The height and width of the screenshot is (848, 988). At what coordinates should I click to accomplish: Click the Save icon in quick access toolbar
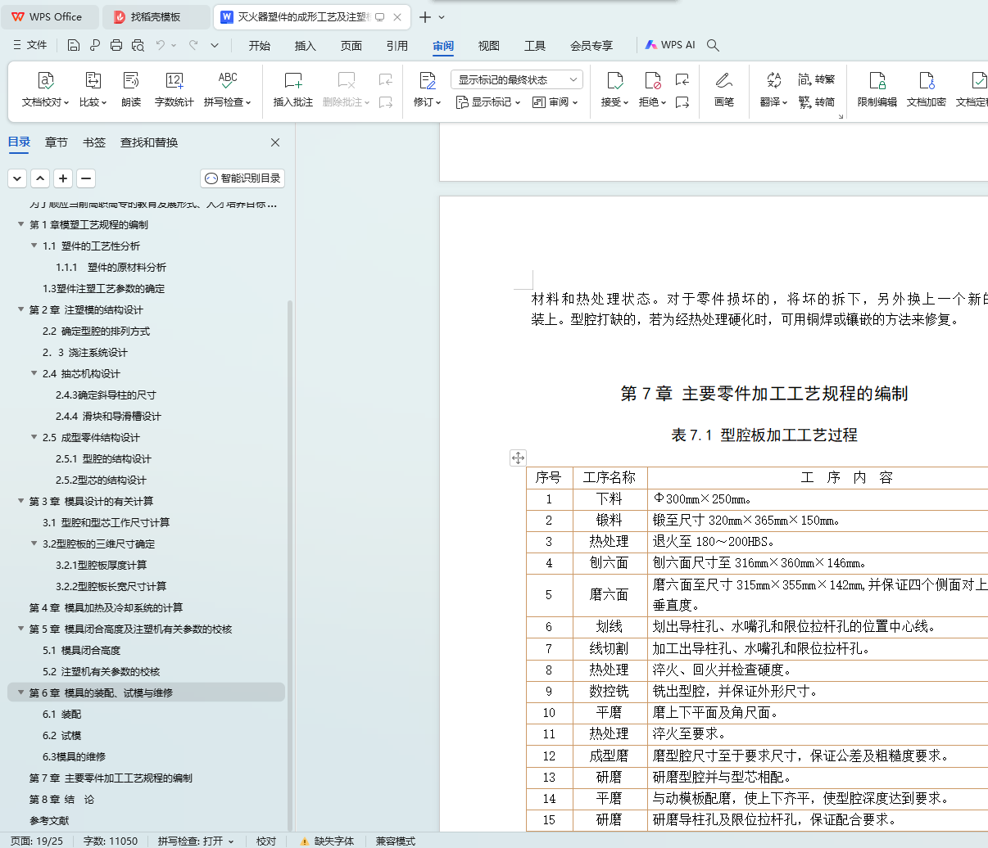point(74,45)
